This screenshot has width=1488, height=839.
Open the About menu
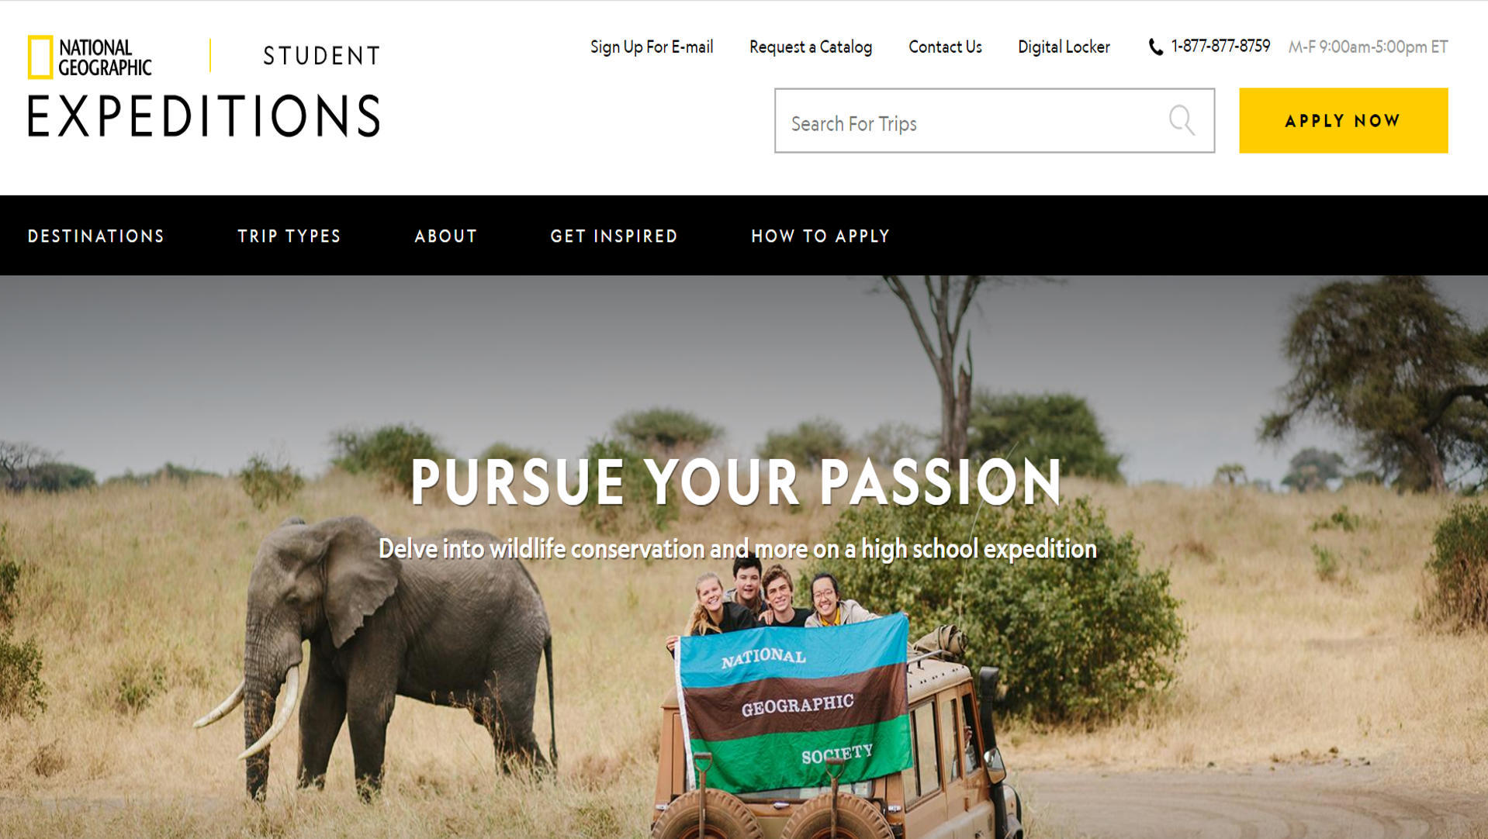point(446,236)
